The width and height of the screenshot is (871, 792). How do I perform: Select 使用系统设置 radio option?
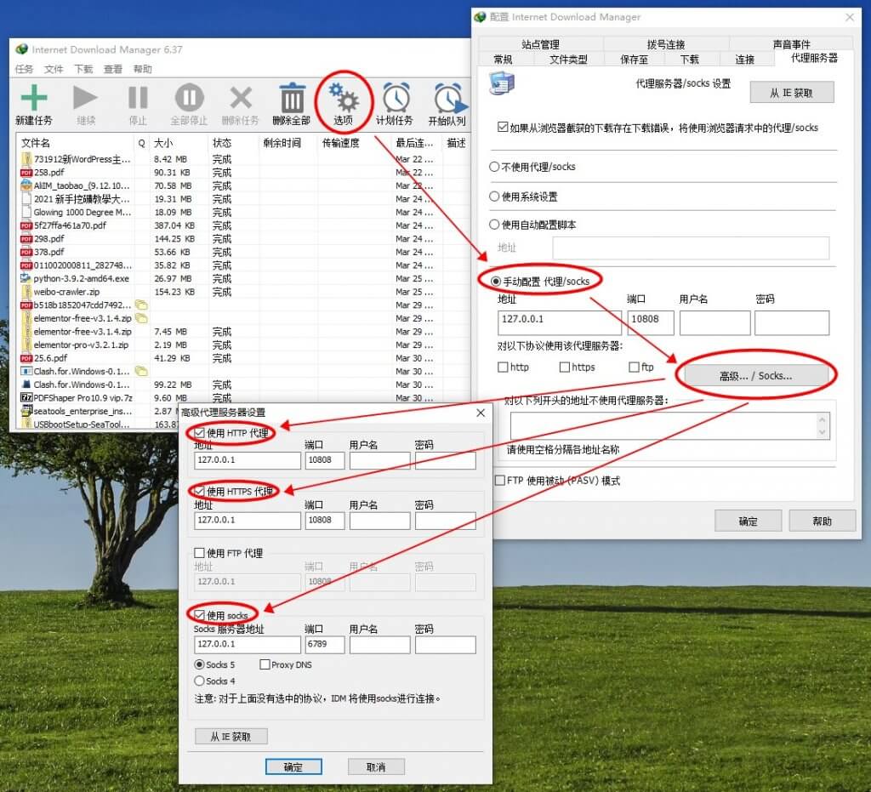[494, 196]
